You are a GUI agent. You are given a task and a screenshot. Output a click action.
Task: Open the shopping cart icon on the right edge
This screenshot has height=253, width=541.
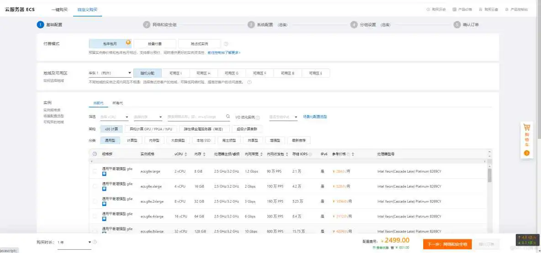click(526, 127)
